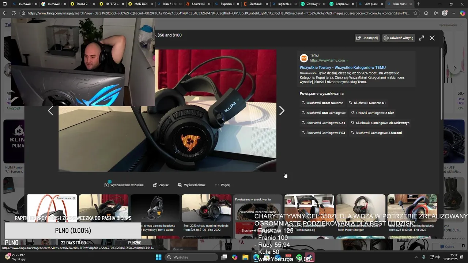468x263 pixels.
Task: Open the tray microphone icon
Action: (424, 257)
